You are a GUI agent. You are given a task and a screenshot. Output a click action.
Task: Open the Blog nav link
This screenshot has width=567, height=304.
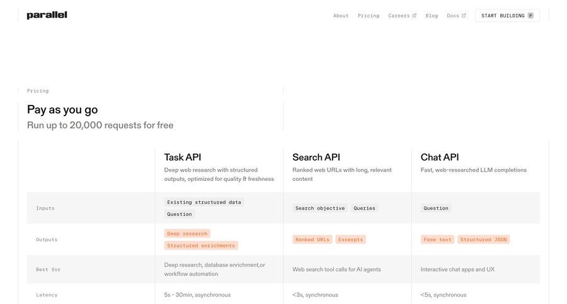[x=432, y=16]
